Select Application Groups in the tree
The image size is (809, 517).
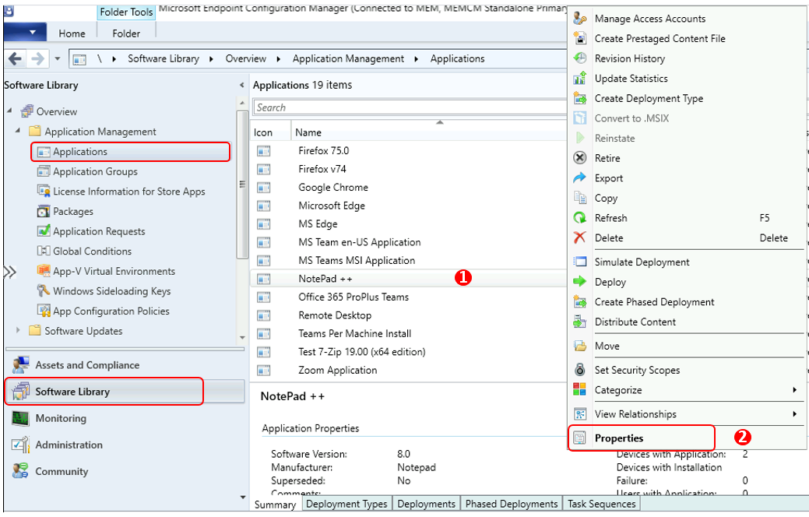95,171
